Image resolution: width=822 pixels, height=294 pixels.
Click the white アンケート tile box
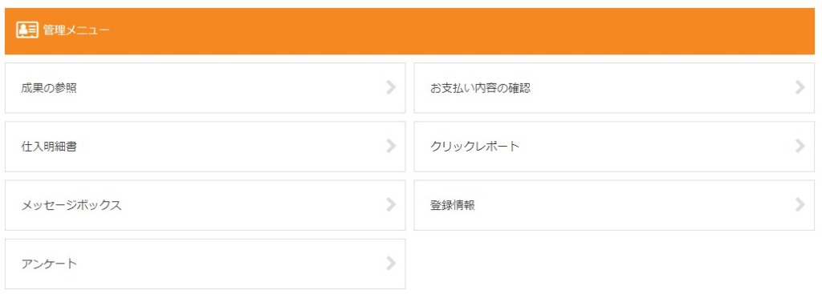point(205,264)
